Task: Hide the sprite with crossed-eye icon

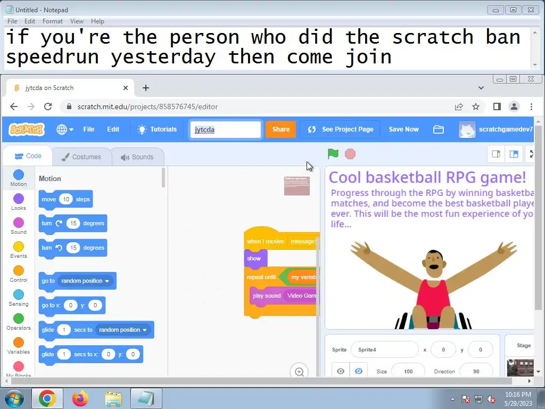Action: (x=358, y=371)
